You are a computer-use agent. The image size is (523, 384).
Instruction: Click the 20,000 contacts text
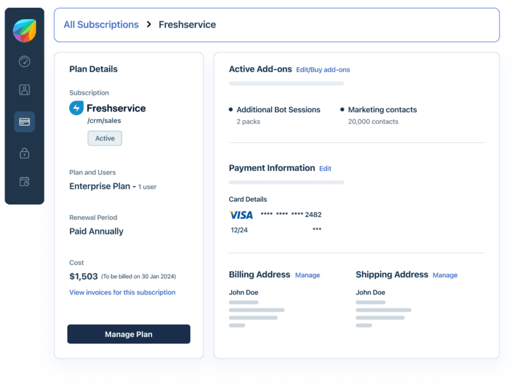click(373, 121)
